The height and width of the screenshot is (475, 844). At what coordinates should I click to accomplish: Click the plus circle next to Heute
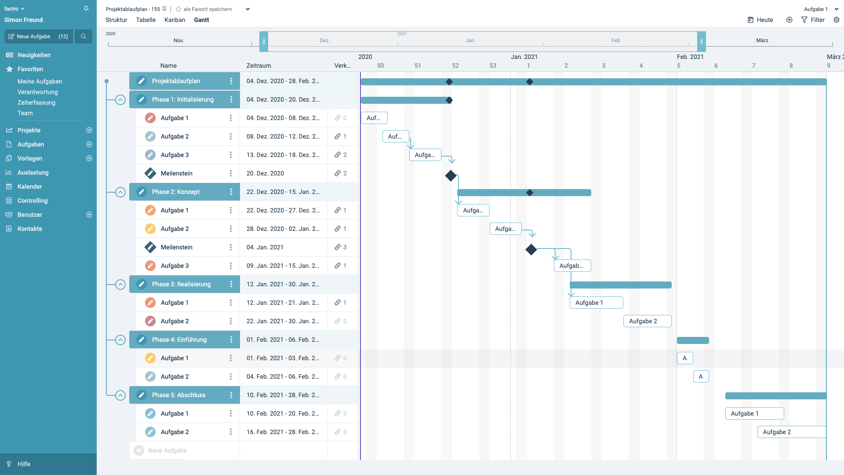(x=789, y=20)
